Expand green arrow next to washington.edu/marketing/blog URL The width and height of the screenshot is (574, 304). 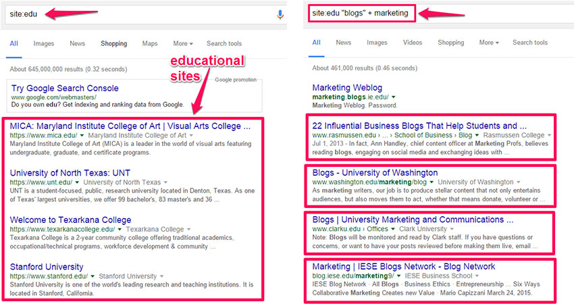tap(432, 182)
